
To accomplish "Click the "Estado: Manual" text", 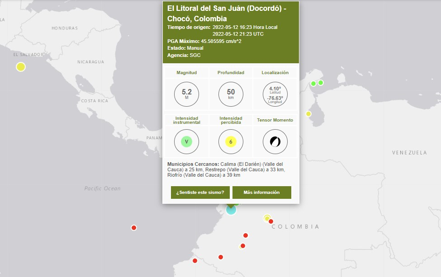I will (x=185, y=48).
